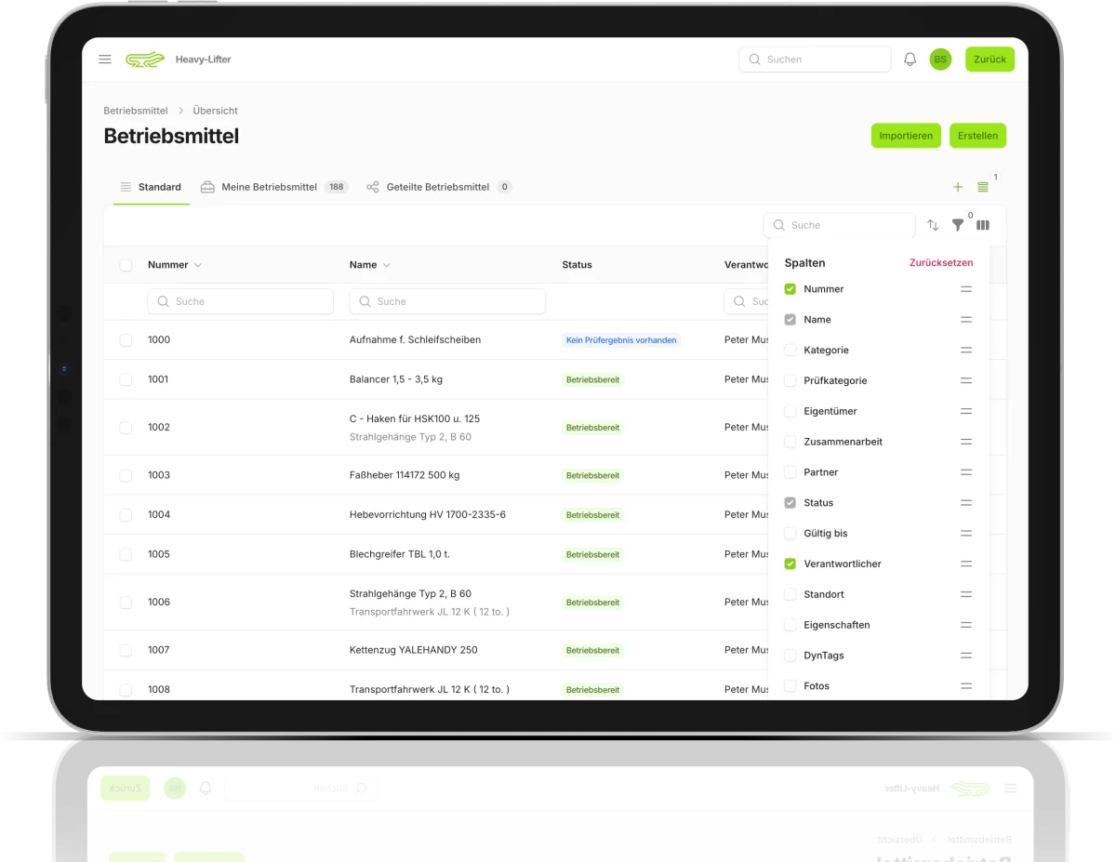This screenshot has height=862, width=1116.
Task: Select the row checkbox for item 1003
Action: 126,475
